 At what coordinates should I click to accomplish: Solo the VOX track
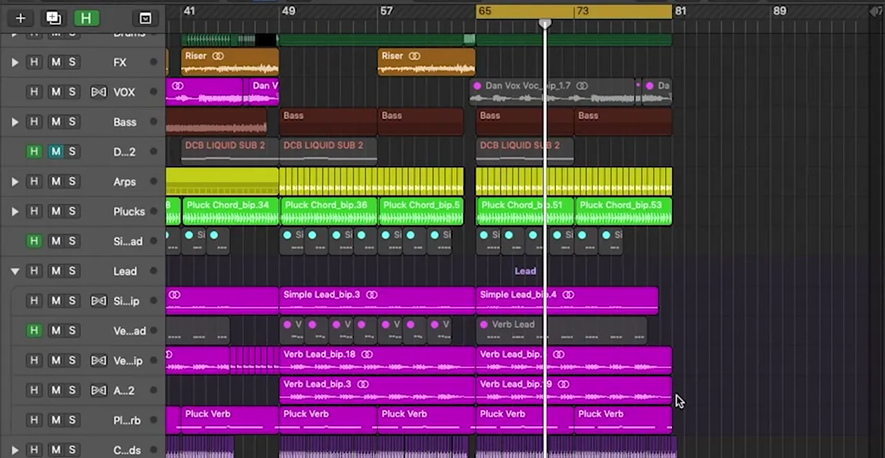pyautogui.click(x=72, y=92)
